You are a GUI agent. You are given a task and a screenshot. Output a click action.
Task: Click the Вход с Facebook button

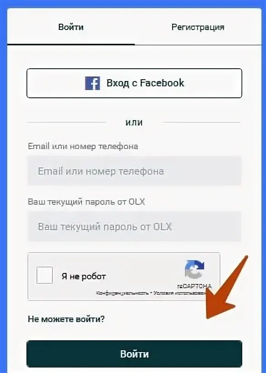tap(134, 83)
